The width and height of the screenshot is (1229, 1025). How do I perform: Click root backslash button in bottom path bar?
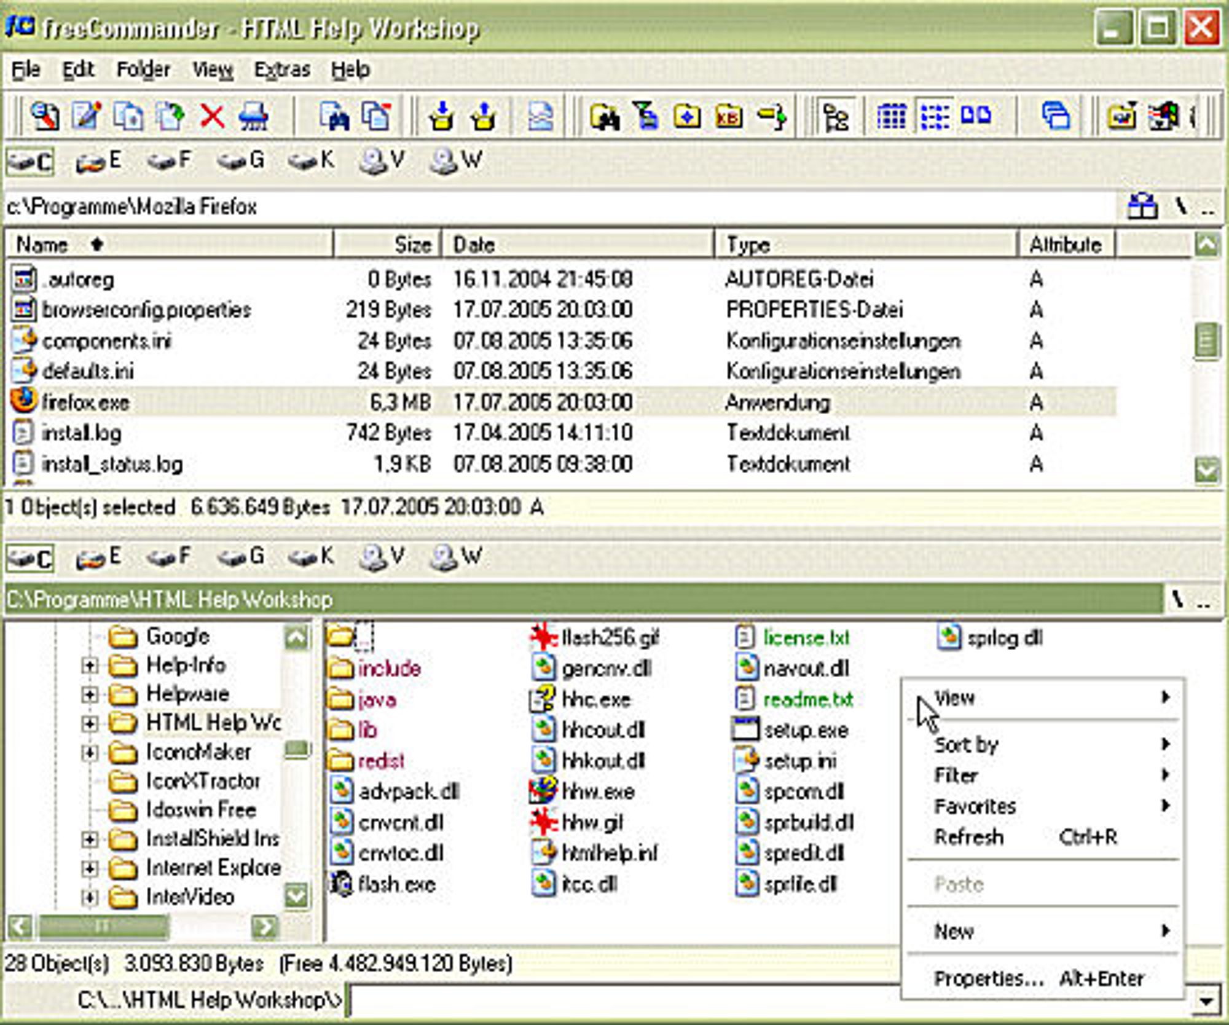click(1177, 599)
